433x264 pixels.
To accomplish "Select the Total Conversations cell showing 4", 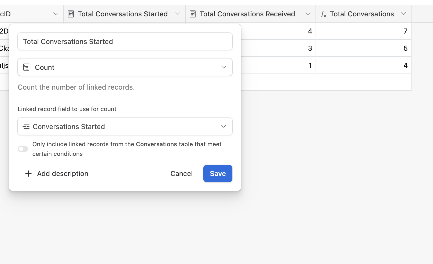I will [x=364, y=65].
